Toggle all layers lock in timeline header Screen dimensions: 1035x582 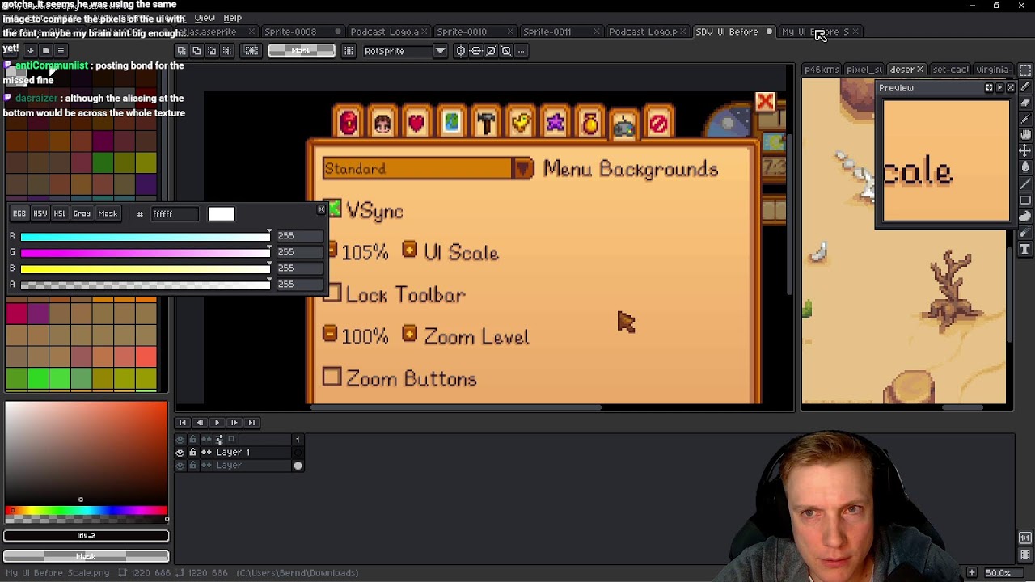click(192, 440)
